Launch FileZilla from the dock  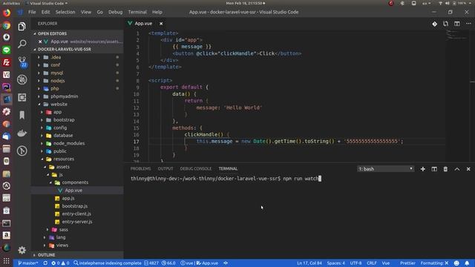7,62
